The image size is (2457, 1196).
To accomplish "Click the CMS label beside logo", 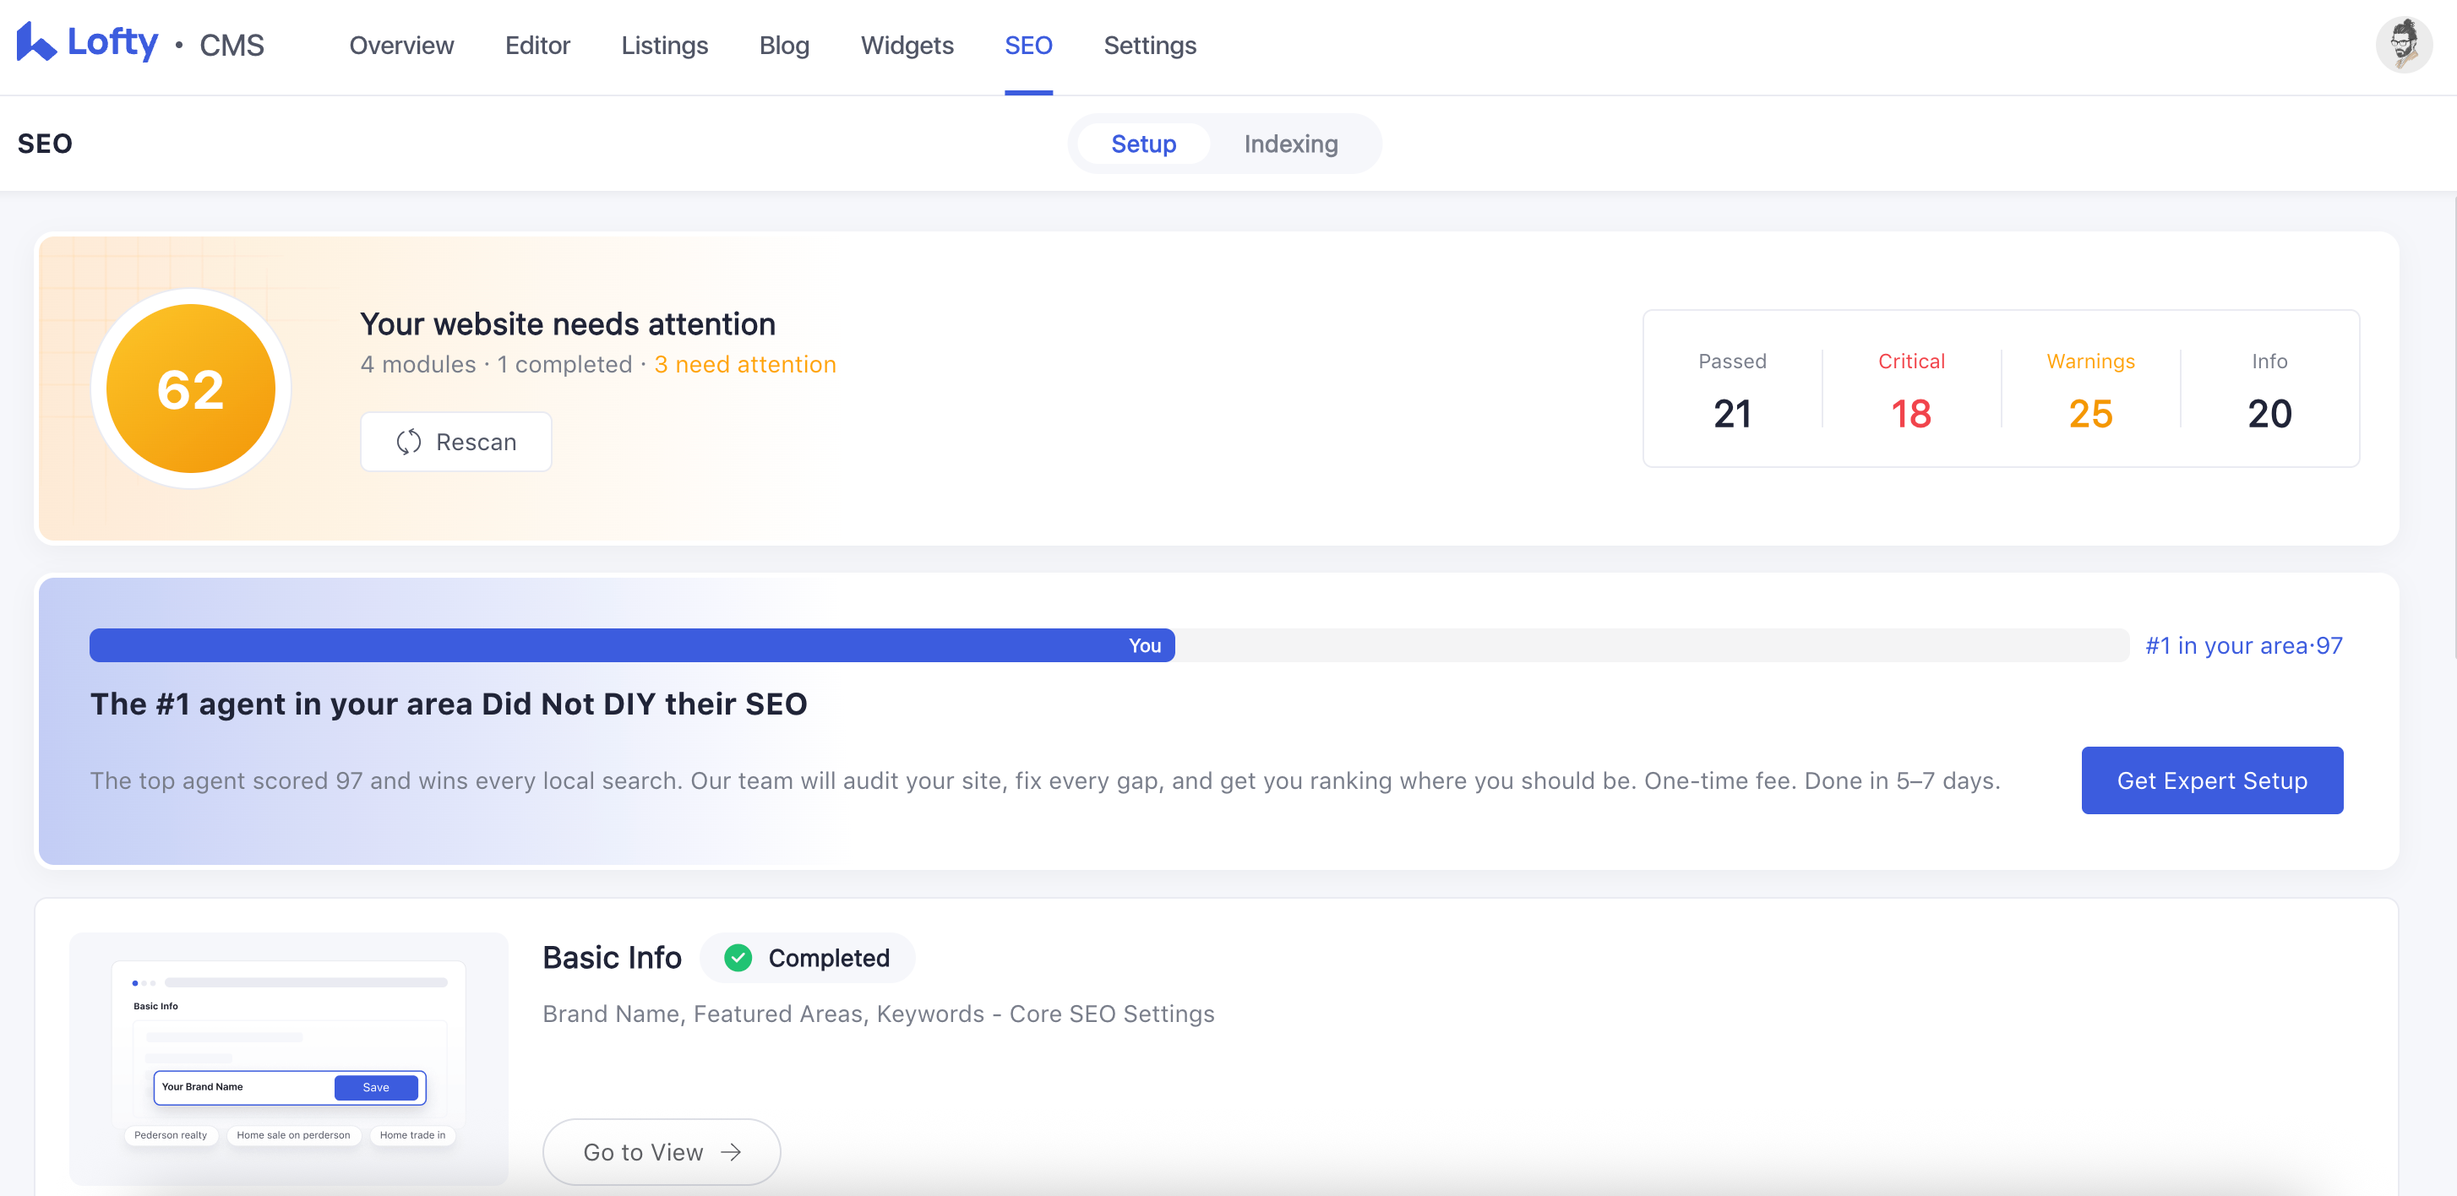I will (x=232, y=45).
